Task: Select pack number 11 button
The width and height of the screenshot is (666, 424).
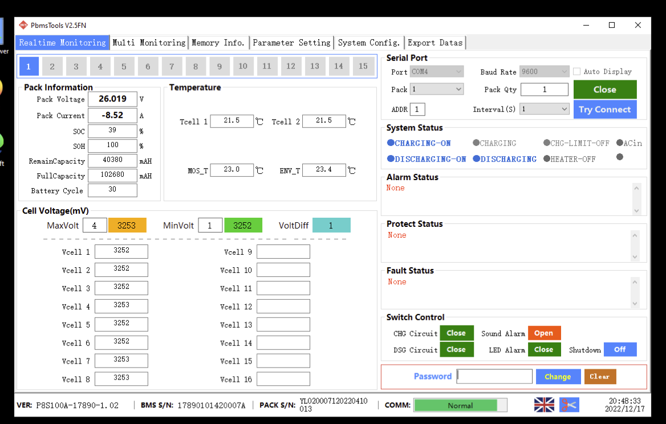Action: pyautogui.click(x=267, y=66)
